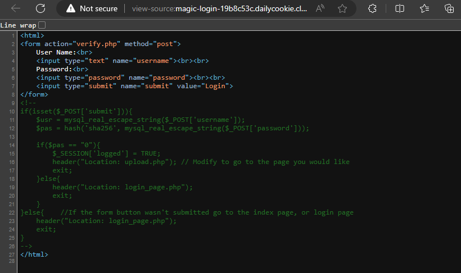The width and height of the screenshot is (461, 273).
Task: Click the browser back arrow
Action: point(16,8)
